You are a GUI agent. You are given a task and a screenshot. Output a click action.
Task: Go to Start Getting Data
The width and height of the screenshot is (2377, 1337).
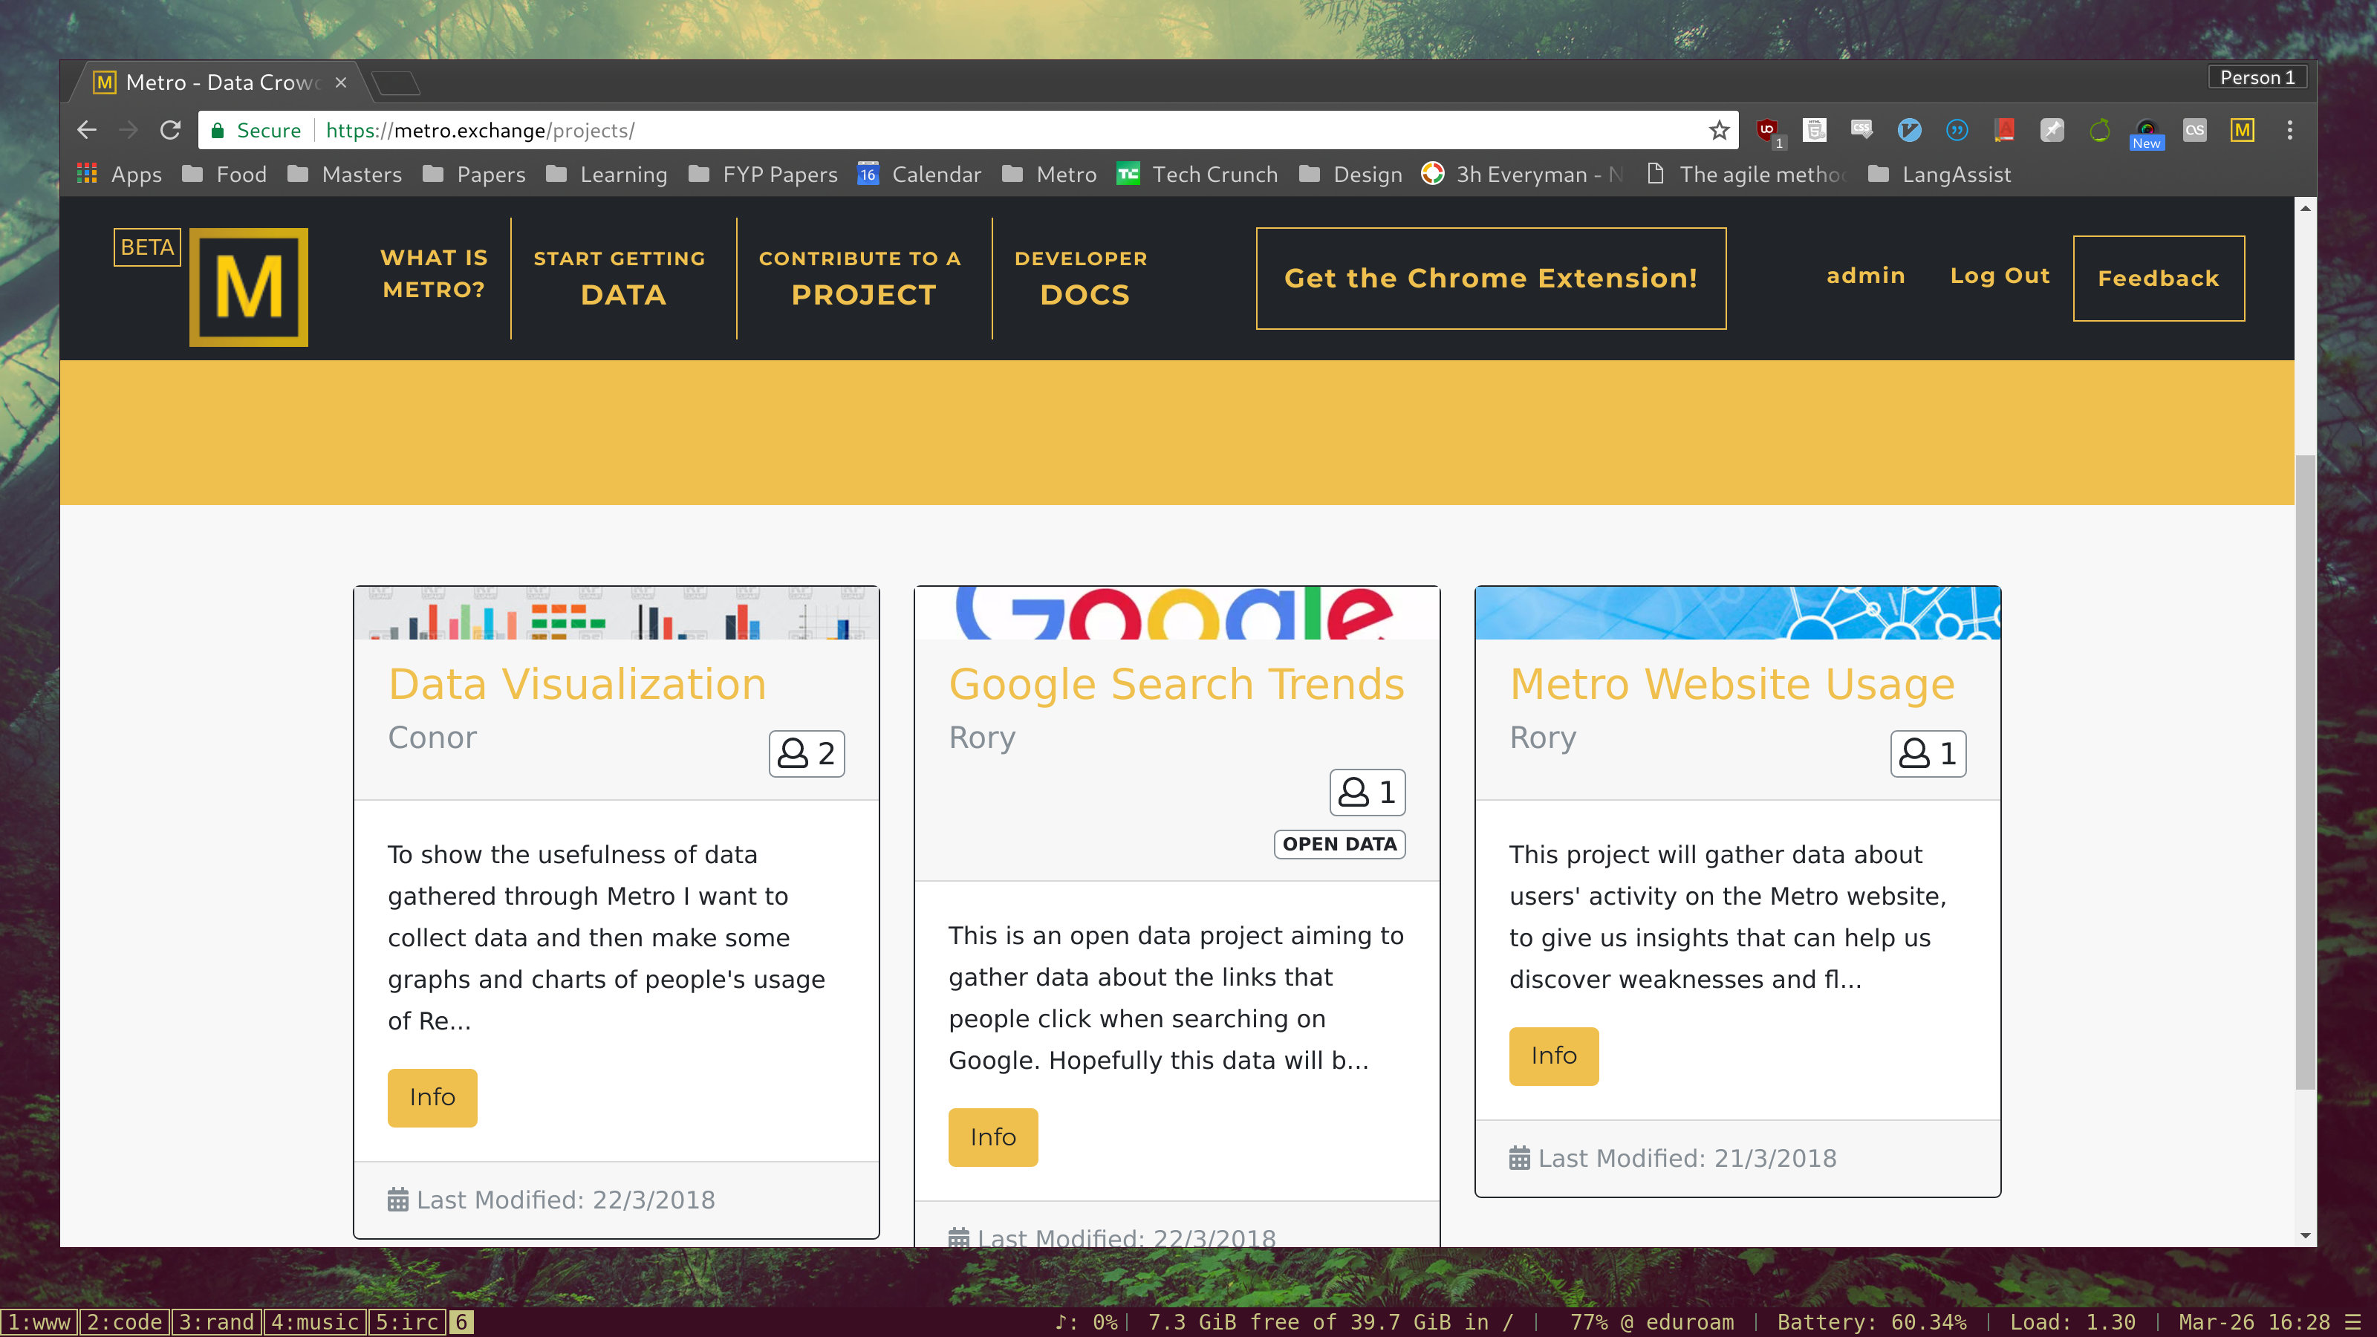click(x=620, y=278)
